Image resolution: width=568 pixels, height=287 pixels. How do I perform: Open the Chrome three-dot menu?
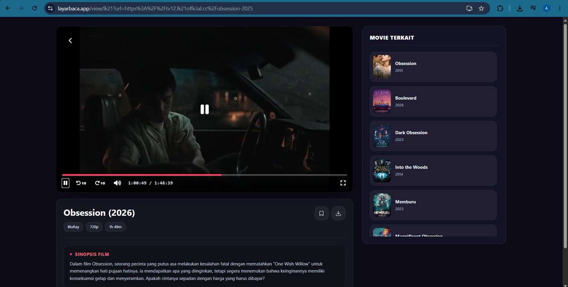click(x=560, y=8)
